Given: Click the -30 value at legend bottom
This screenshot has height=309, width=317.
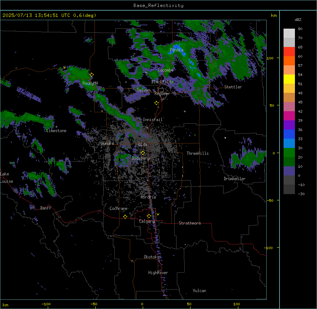Looking at the screenshot, I should coord(301,194).
